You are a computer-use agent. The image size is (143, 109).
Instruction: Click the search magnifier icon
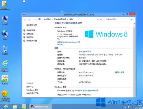point(132,20)
